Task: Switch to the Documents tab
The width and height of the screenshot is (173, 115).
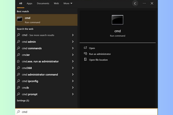Action: tap(43, 3)
